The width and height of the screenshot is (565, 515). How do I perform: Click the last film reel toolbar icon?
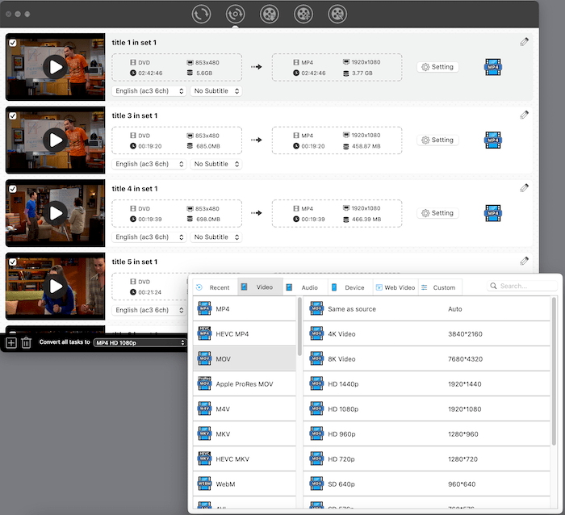click(x=337, y=14)
